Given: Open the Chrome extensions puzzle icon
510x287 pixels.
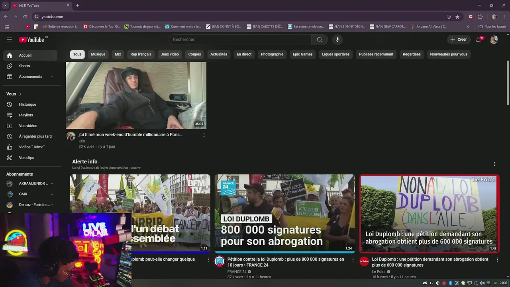Looking at the screenshot, I should (480, 17).
